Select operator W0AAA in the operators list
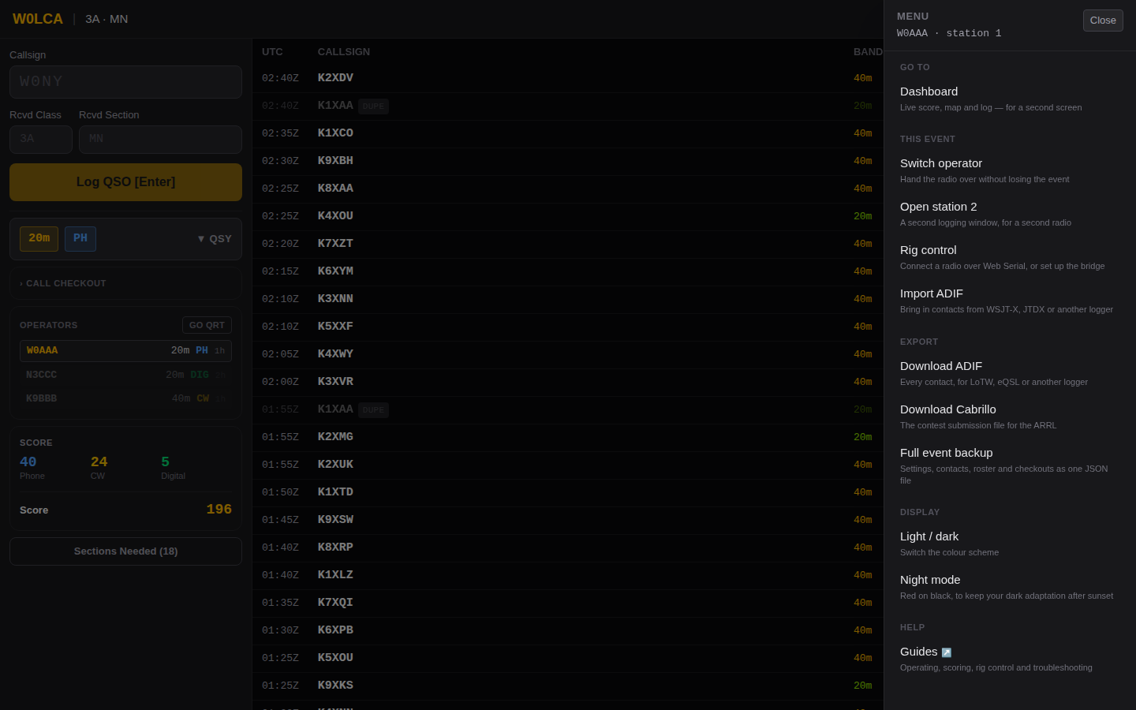The height and width of the screenshot is (710, 1136). 125,351
